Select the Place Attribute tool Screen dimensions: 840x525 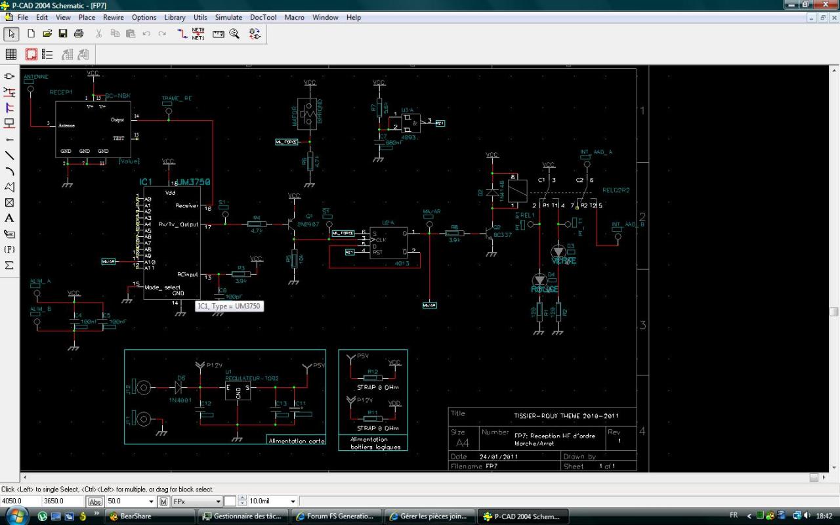point(9,234)
